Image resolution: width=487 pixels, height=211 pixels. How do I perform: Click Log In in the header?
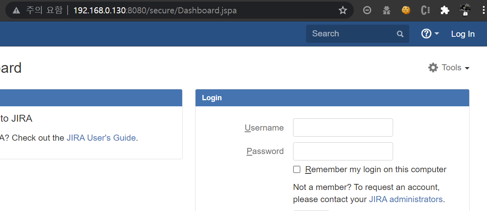click(463, 34)
